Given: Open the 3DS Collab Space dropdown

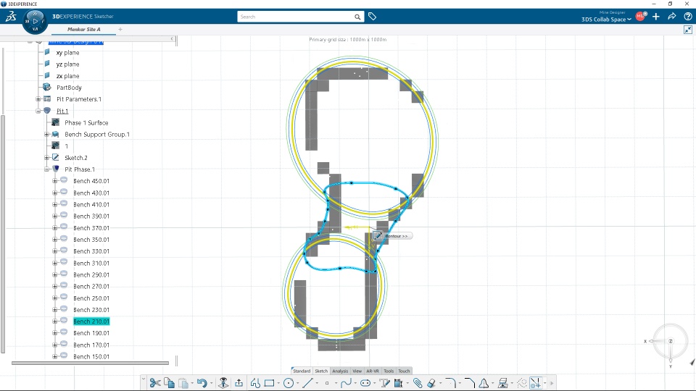Looking at the screenshot, I should tap(606, 20).
